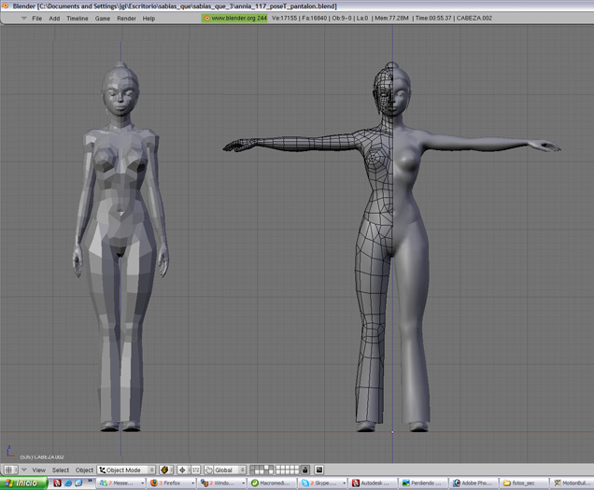Click the draw type shading icon
Image resolution: width=594 pixels, height=490 pixels.
[x=165, y=469]
